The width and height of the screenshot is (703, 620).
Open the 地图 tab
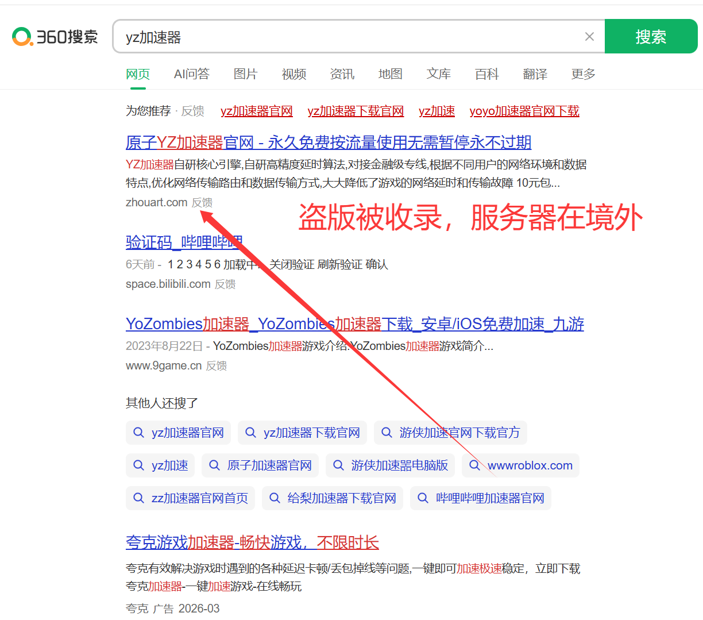point(391,74)
